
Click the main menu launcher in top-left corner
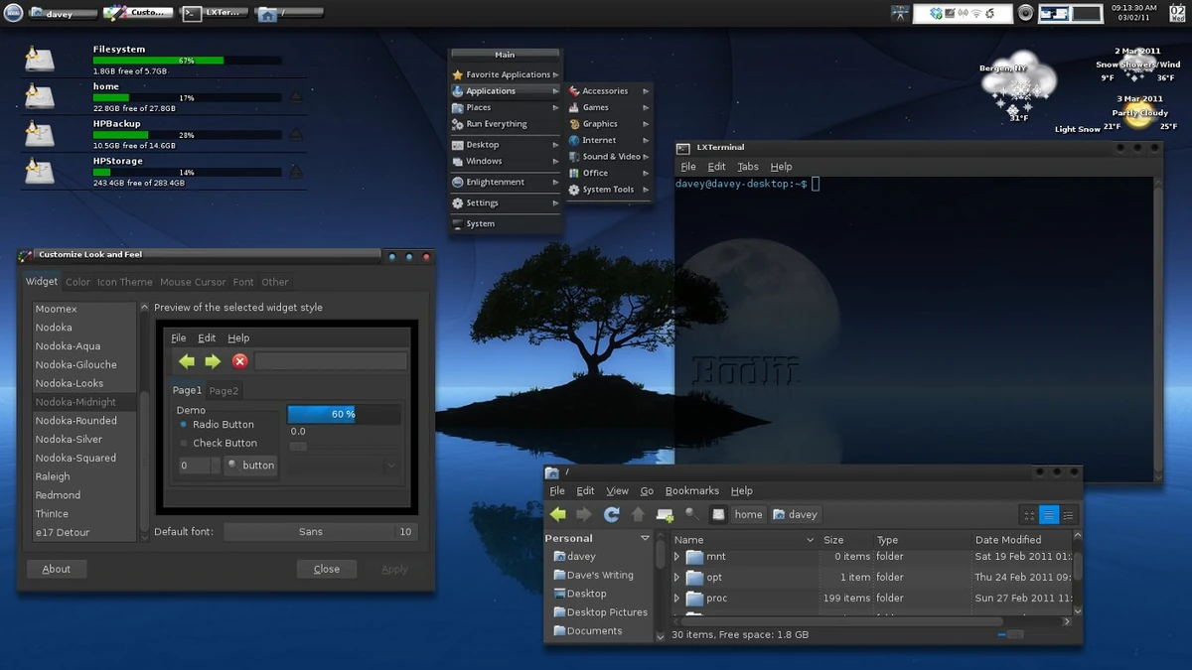tap(13, 13)
